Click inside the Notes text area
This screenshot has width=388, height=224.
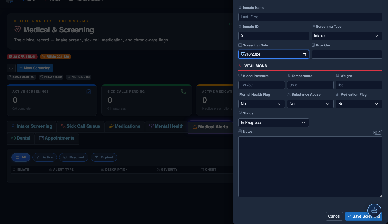[310, 167]
